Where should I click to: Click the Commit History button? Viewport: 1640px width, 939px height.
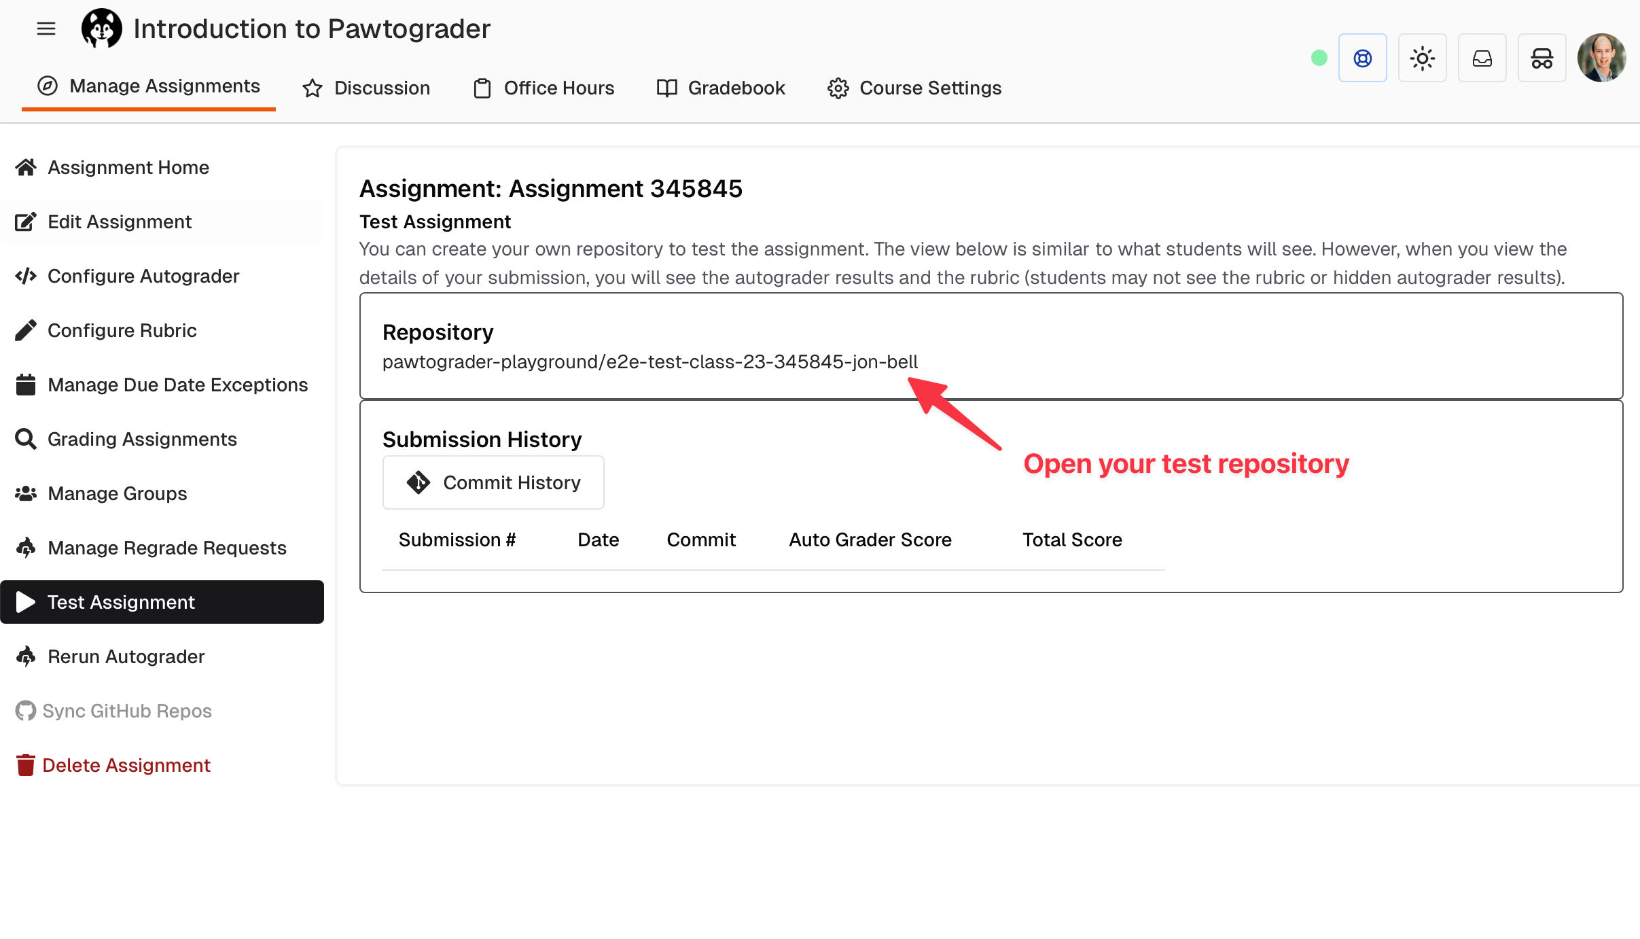[x=493, y=482]
